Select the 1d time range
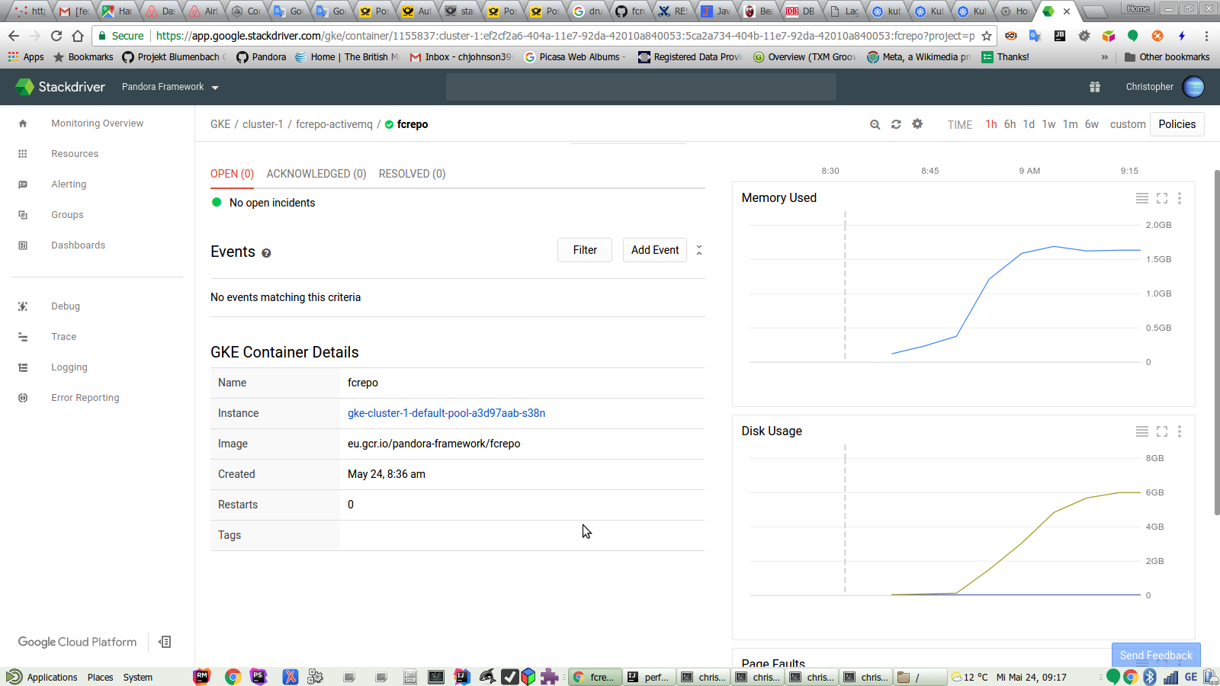The height and width of the screenshot is (686, 1220). point(1029,124)
